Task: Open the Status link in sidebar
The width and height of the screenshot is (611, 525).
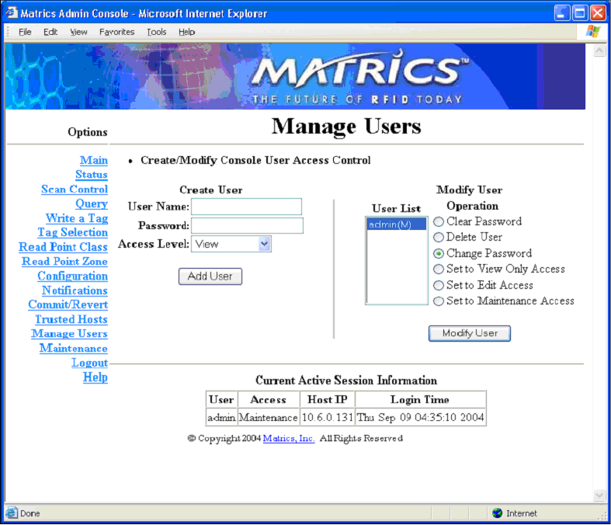Action: pos(92,175)
